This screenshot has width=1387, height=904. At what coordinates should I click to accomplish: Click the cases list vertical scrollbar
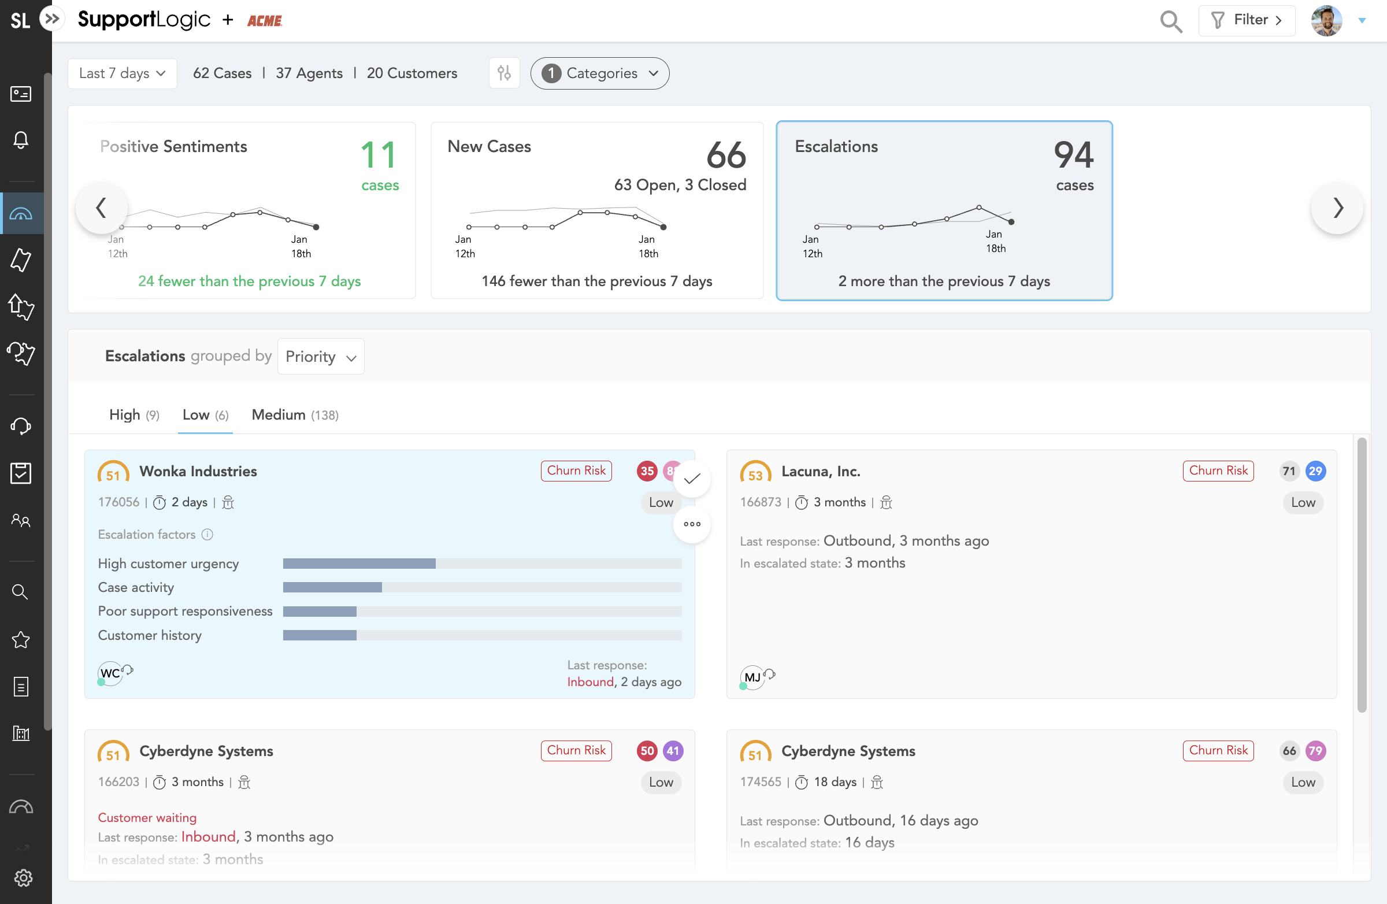1362,575
